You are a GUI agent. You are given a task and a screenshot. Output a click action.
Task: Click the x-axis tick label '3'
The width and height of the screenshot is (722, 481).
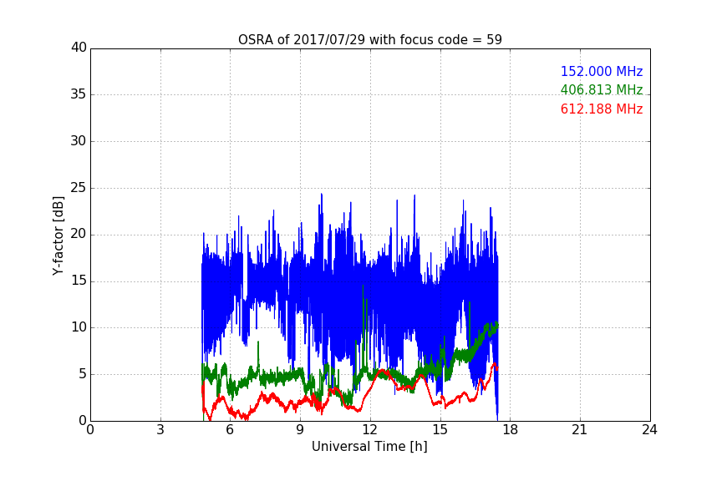tap(160, 430)
